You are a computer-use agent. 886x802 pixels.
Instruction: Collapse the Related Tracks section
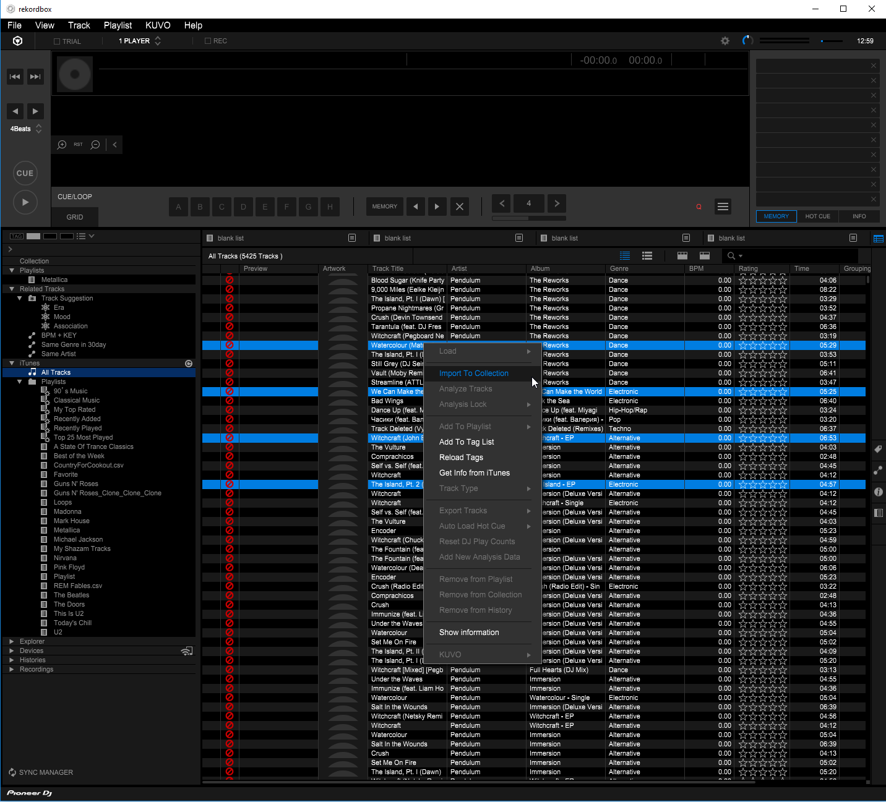click(x=12, y=289)
